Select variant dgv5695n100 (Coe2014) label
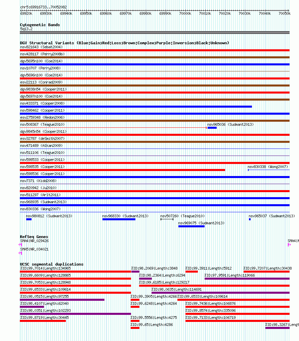299x341 pixels. tap(41, 61)
